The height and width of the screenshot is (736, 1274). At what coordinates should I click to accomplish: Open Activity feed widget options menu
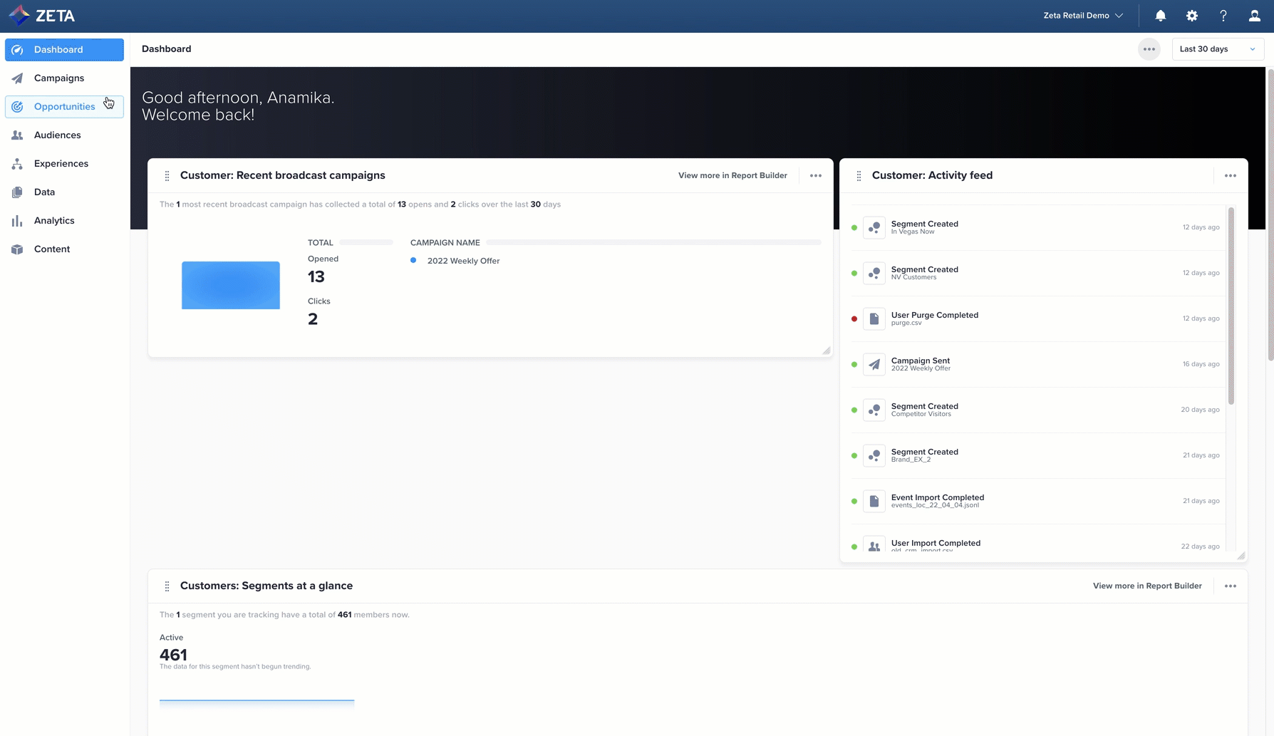pos(1231,176)
